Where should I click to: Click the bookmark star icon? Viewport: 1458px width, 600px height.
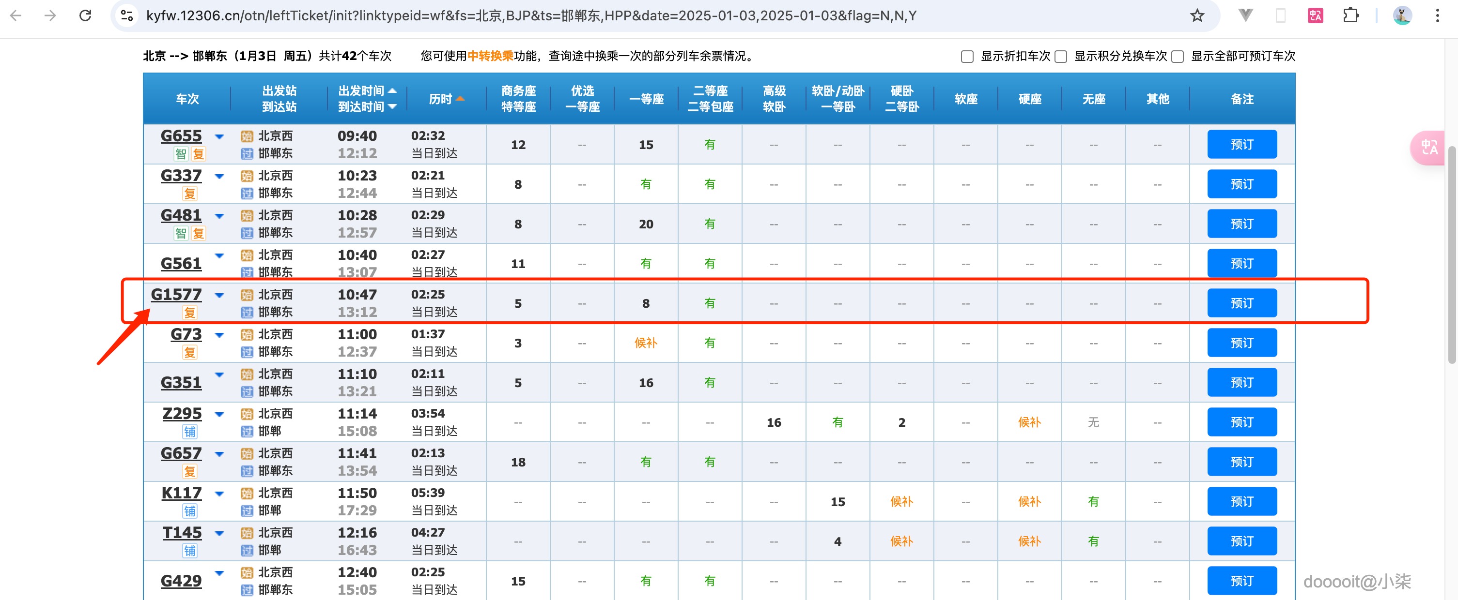1196,15
